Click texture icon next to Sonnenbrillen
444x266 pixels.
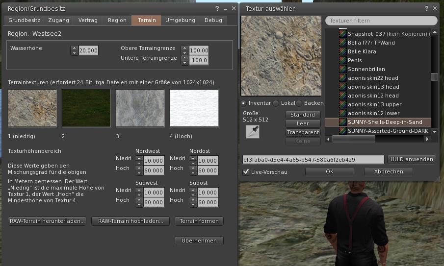pyautogui.click(x=343, y=69)
